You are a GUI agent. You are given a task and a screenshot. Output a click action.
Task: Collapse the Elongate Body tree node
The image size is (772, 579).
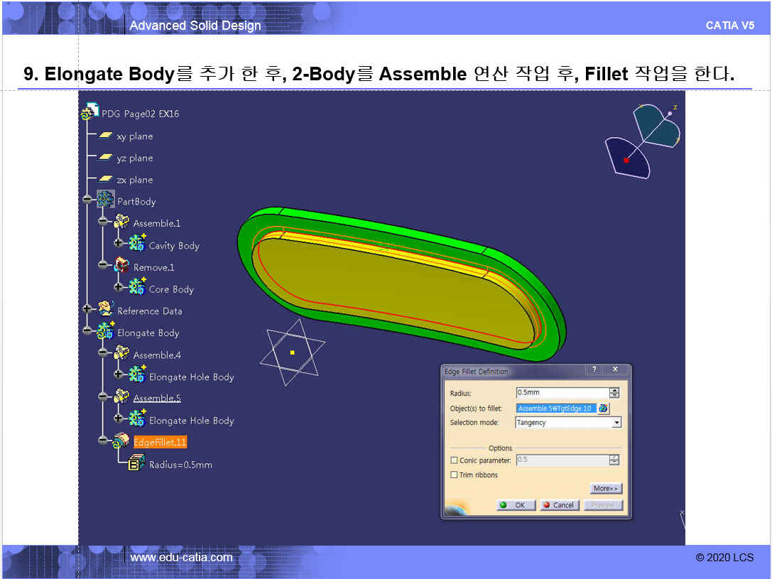click(87, 331)
